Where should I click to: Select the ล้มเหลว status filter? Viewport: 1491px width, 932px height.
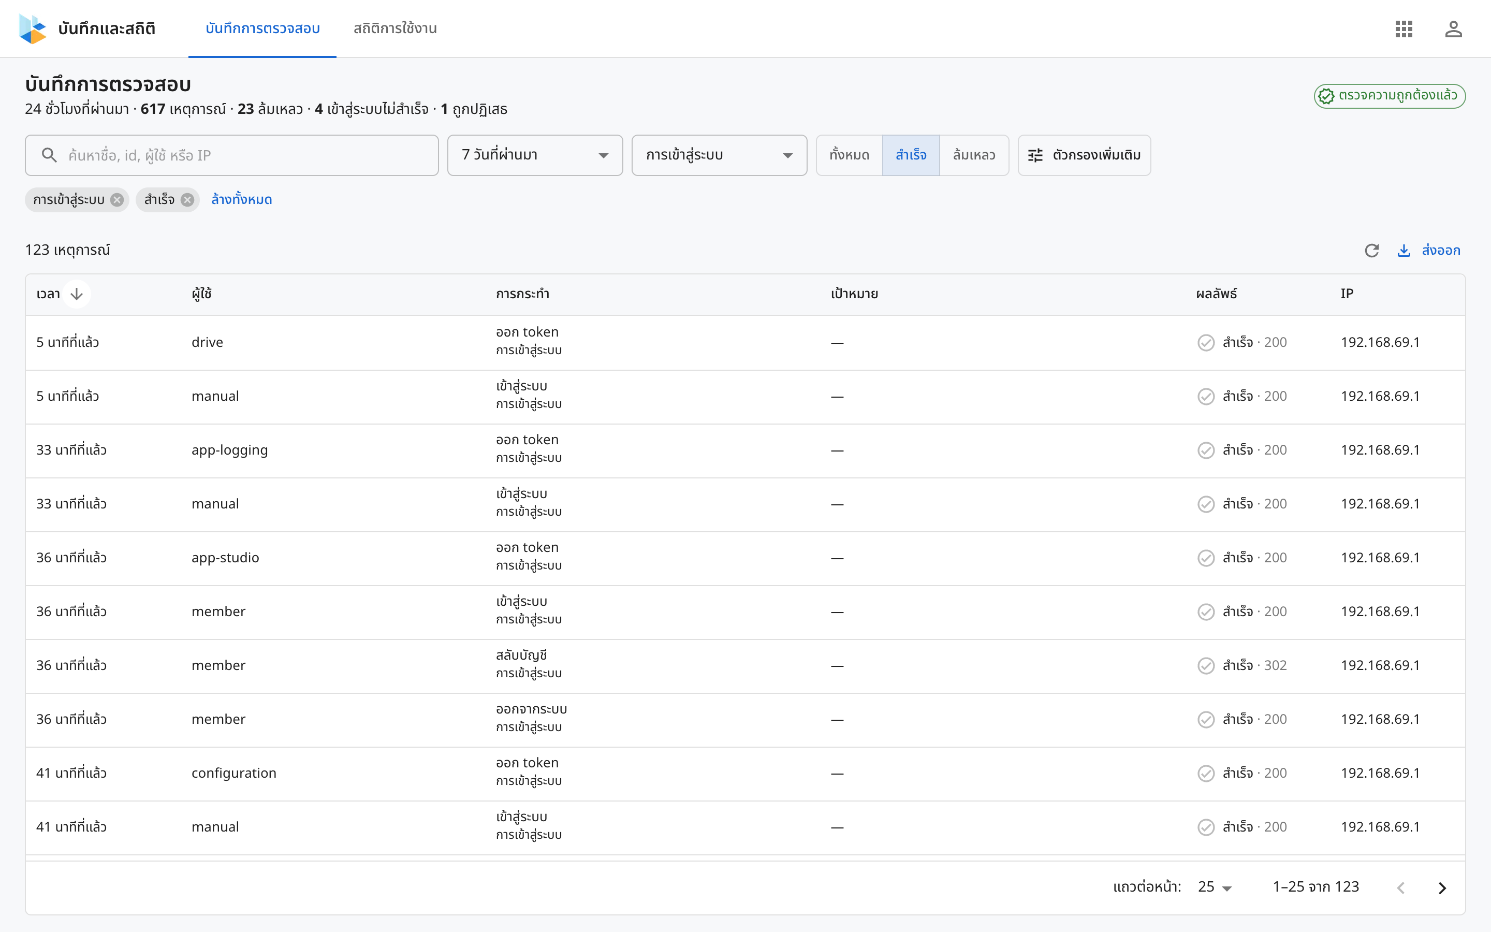click(x=974, y=155)
